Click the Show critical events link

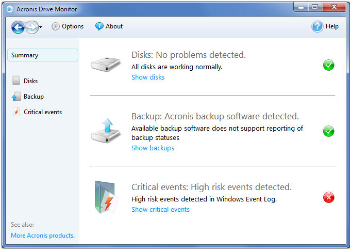click(x=160, y=210)
